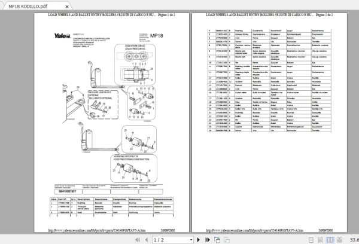The height and width of the screenshot is (244, 359).
Task: Open the yalesncwsonline link on page 1
Action: 97,230
